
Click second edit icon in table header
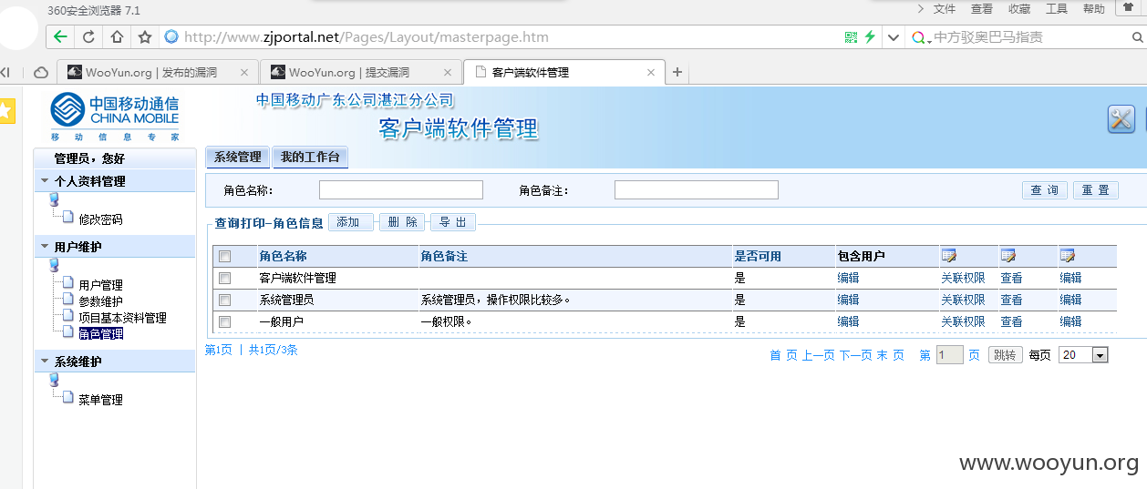(x=1007, y=256)
